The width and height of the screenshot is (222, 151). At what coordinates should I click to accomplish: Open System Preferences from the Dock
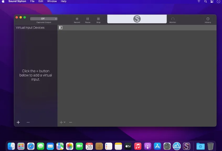pyautogui.click(x=167, y=146)
